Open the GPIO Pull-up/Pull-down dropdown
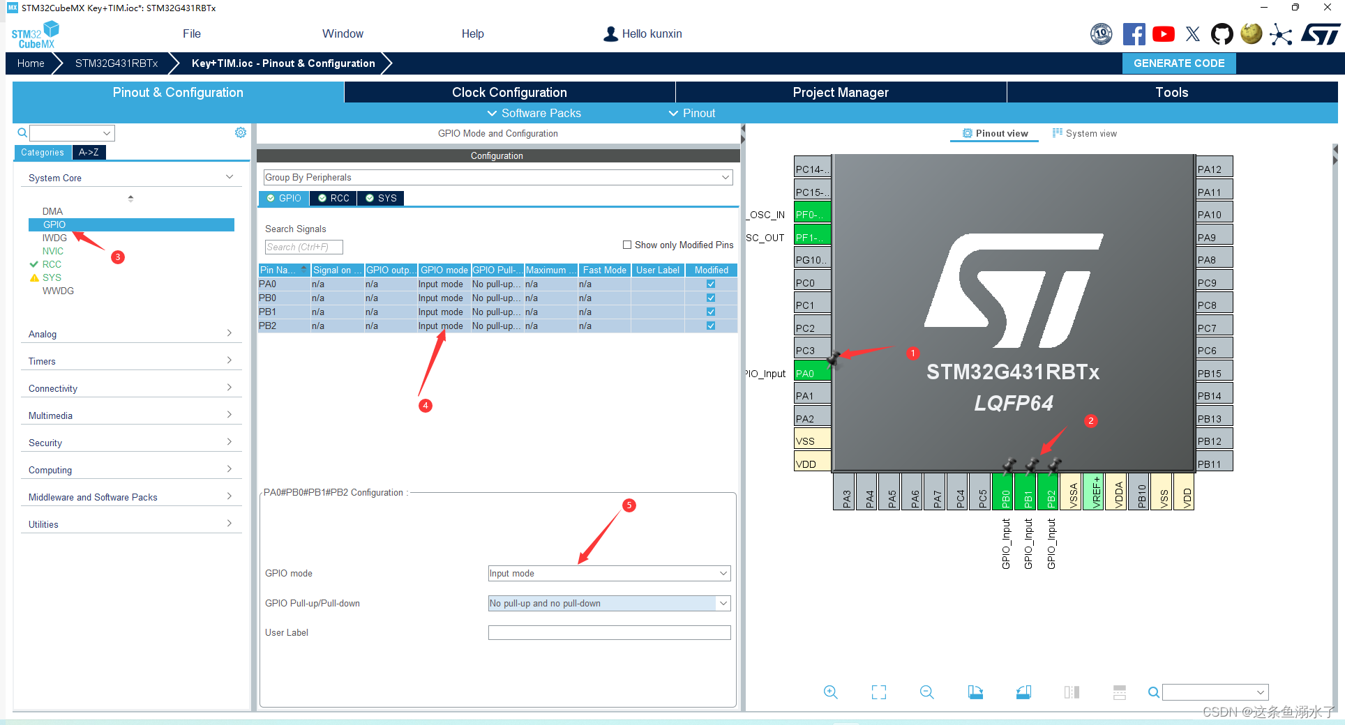Image resolution: width=1345 pixels, height=725 pixels. click(609, 603)
